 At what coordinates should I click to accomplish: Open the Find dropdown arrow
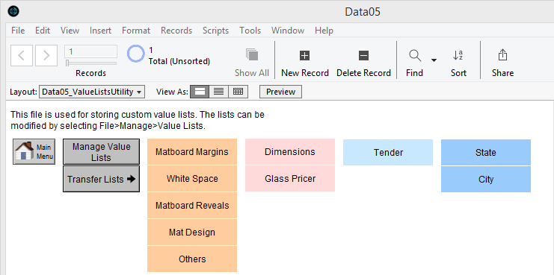[434, 60]
